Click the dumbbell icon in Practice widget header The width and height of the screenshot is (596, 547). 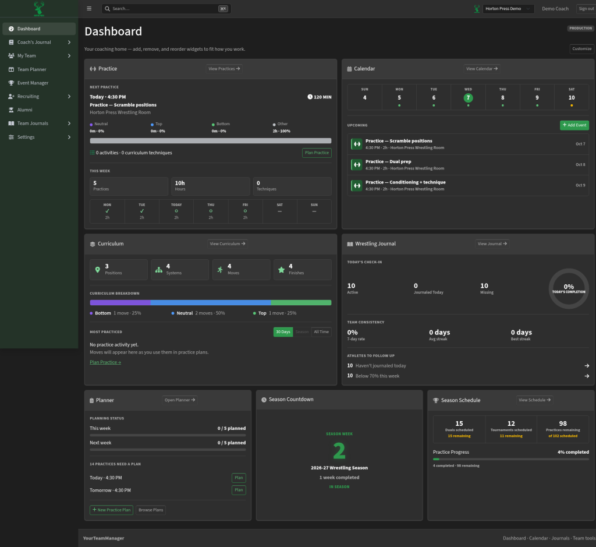click(93, 69)
